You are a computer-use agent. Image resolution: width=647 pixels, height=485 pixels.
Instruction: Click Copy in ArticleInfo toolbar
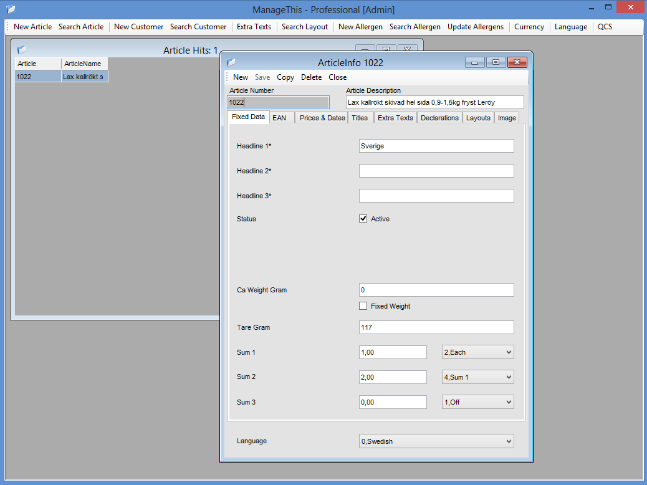click(x=285, y=77)
